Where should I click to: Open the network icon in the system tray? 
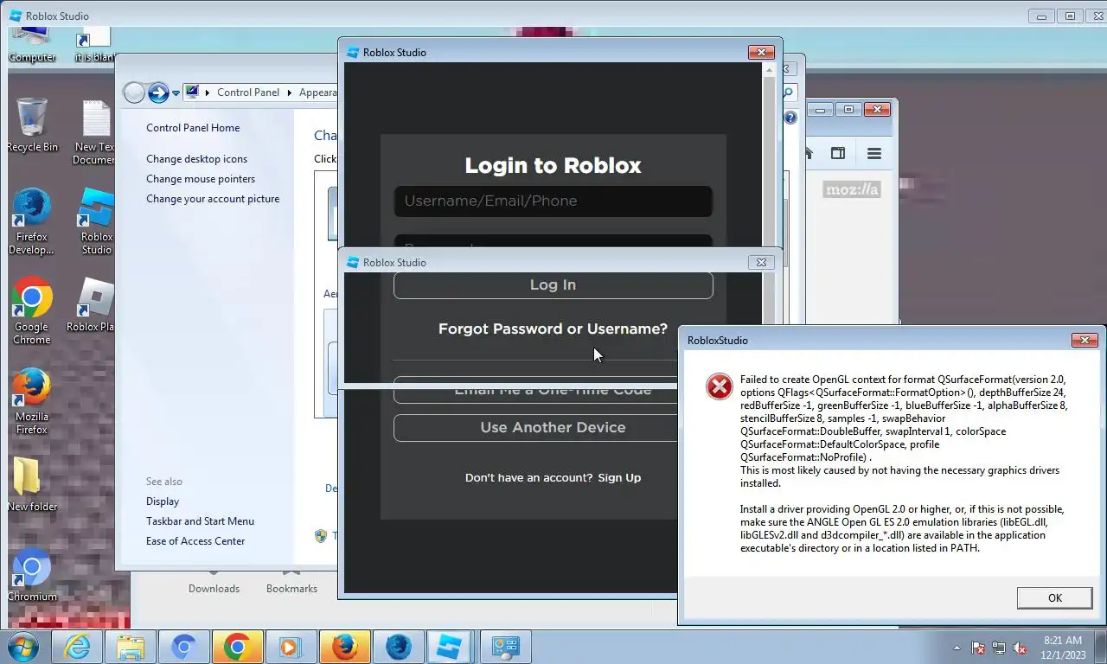coord(1000,648)
